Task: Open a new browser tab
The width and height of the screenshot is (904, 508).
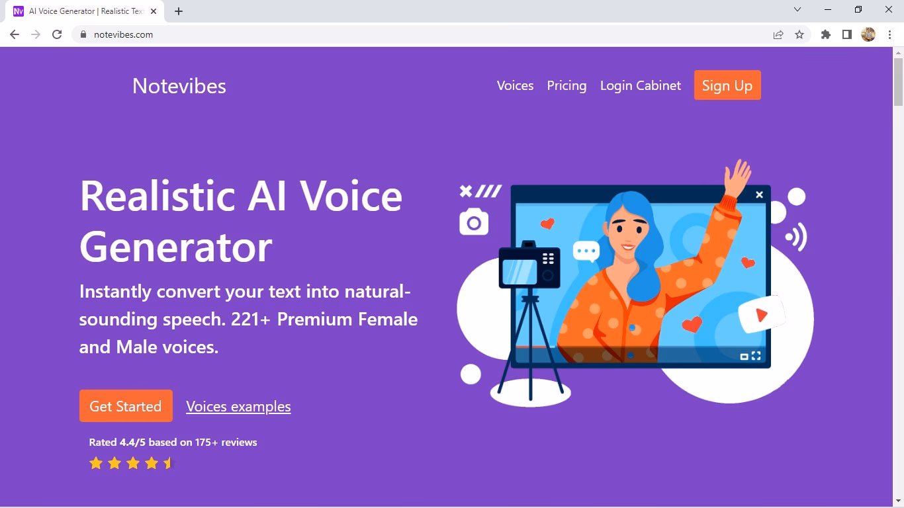Action: click(x=179, y=11)
